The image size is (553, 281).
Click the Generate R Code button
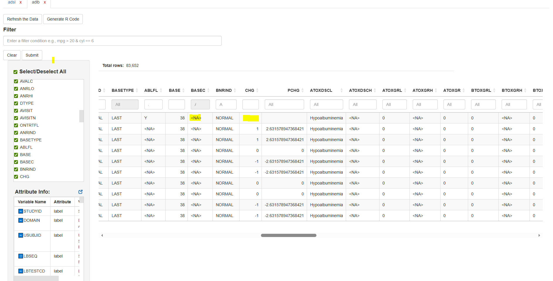[63, 19]
